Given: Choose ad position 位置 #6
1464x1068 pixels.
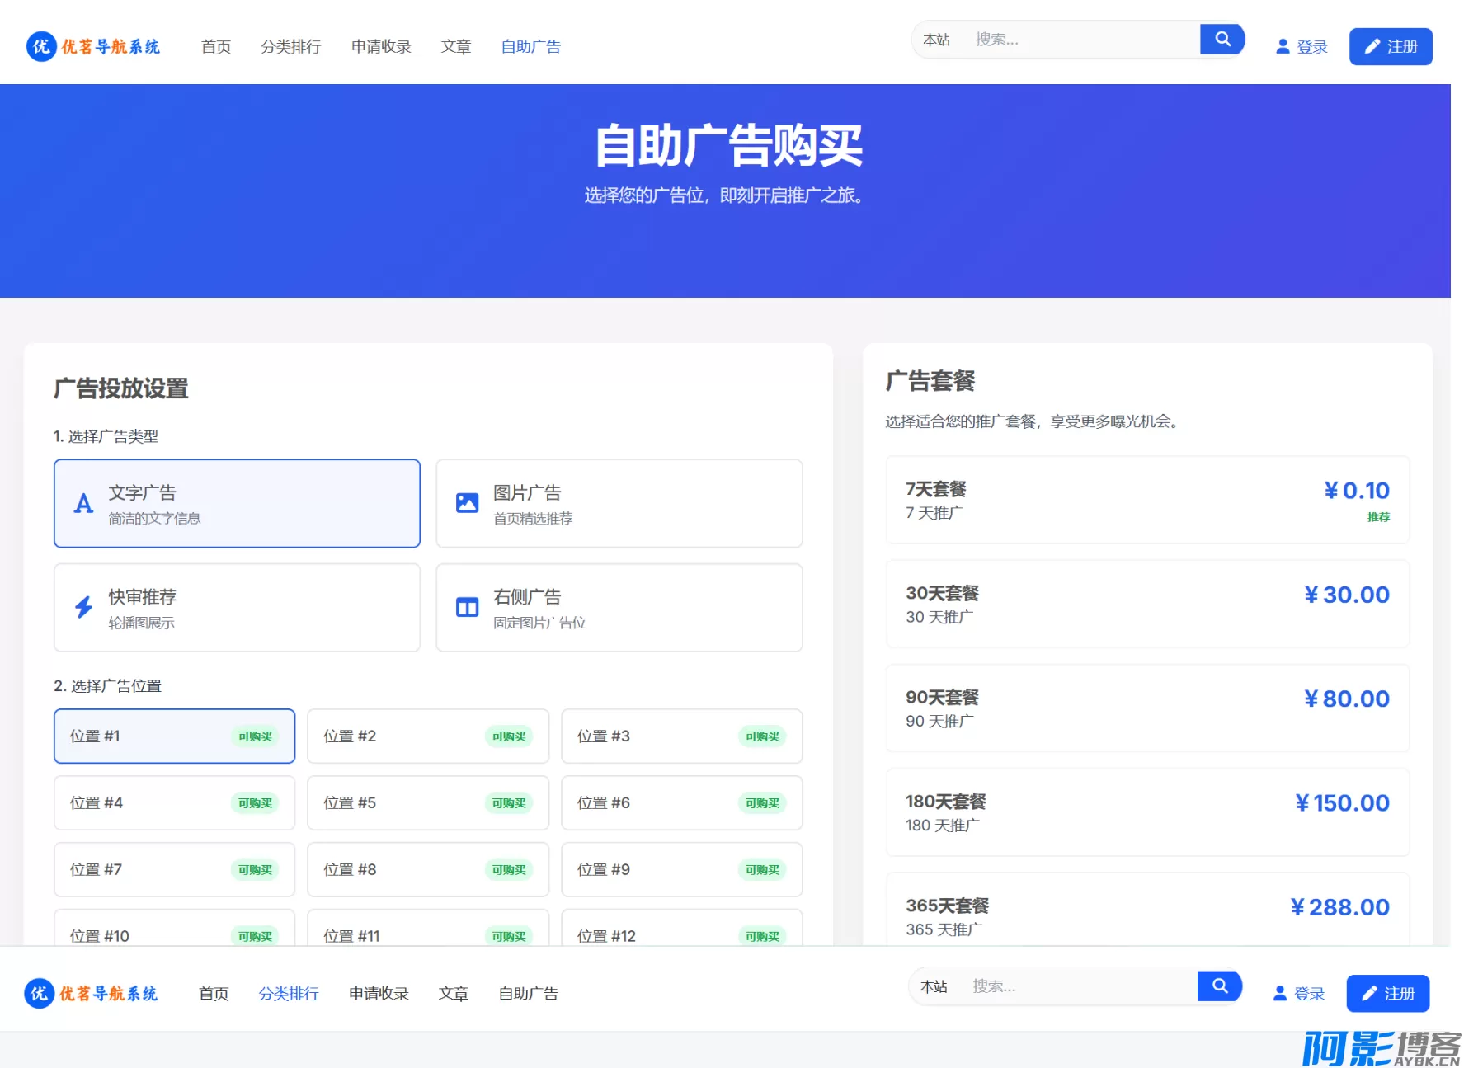Looking at the screenshot, I should click(681, 803).
